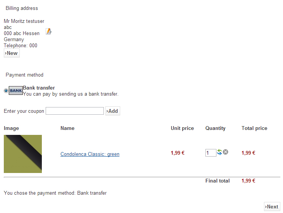Viewport: 283px width, 213px height.
Task: Click the Quantity column header
Action: click(215, 128)
